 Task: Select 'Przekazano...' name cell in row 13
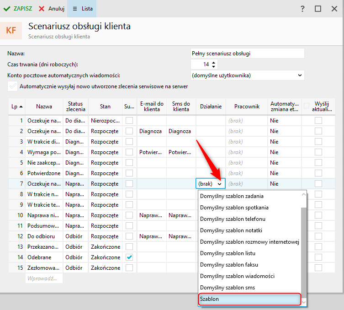pos(44,247)
